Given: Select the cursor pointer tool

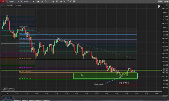Looking at the screenshot, I should coord(53,1).
